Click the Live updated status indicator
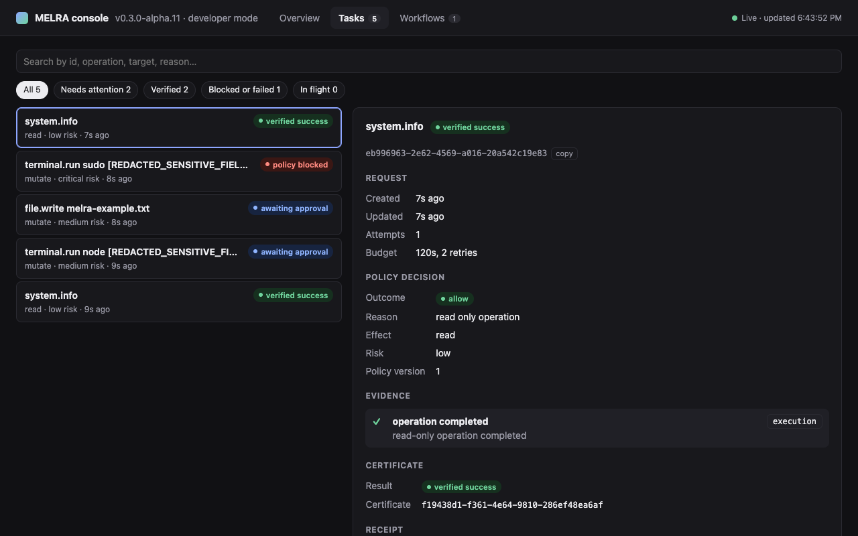Viewport: 858px width, 536px height. [x=787, y=18]
